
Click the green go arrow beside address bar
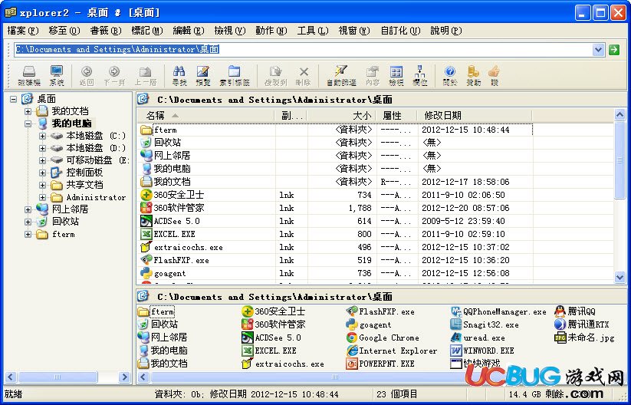pyautogui.click(x=613, y=50)
